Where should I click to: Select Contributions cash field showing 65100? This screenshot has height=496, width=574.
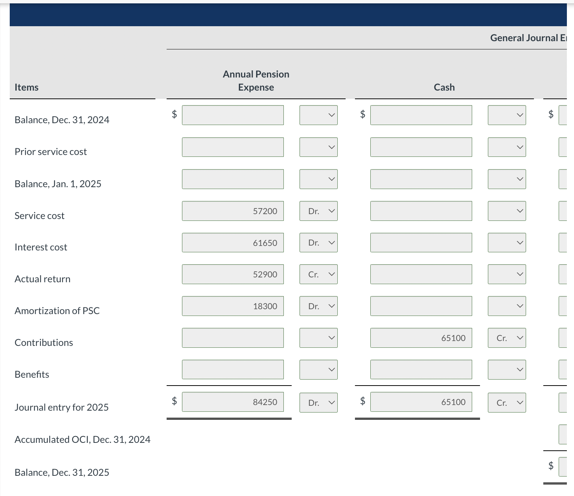click(421, 338)
